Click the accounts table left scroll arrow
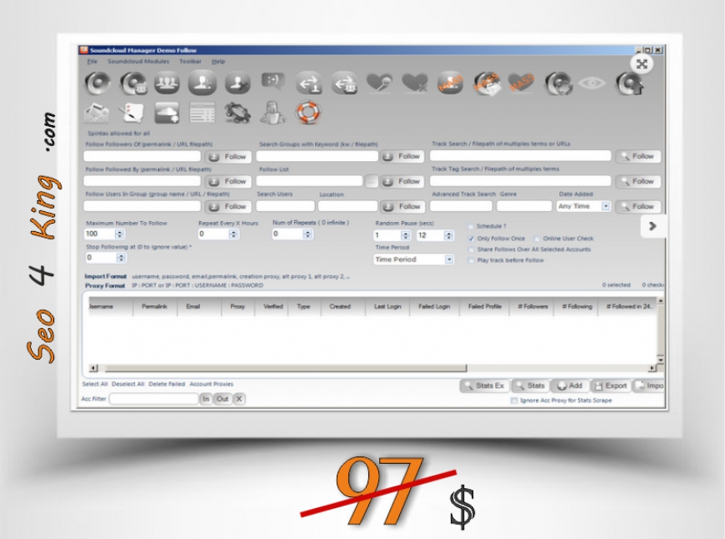 click(93, 368)
